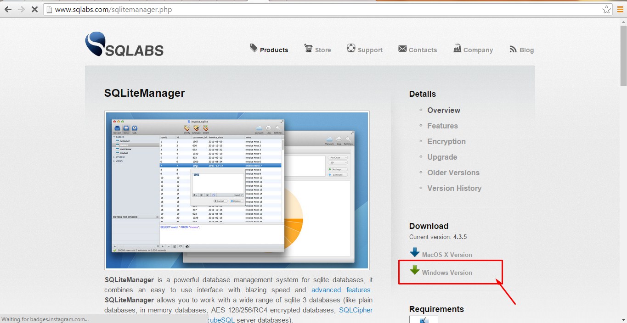Visit the Blog link
Viewport: 627px width, 323px height.
click(526, 50)
